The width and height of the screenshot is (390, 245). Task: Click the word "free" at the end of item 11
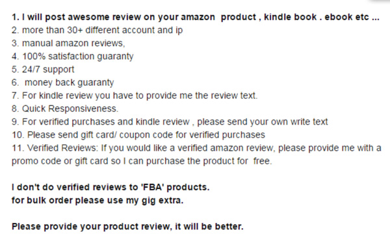coord(263,161)
